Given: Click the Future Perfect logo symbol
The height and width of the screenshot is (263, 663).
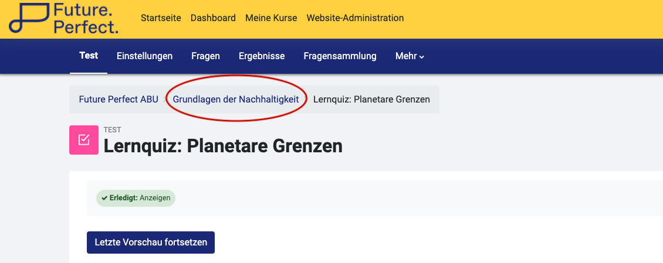Looking at the screenshot, I should coord(28,18).
